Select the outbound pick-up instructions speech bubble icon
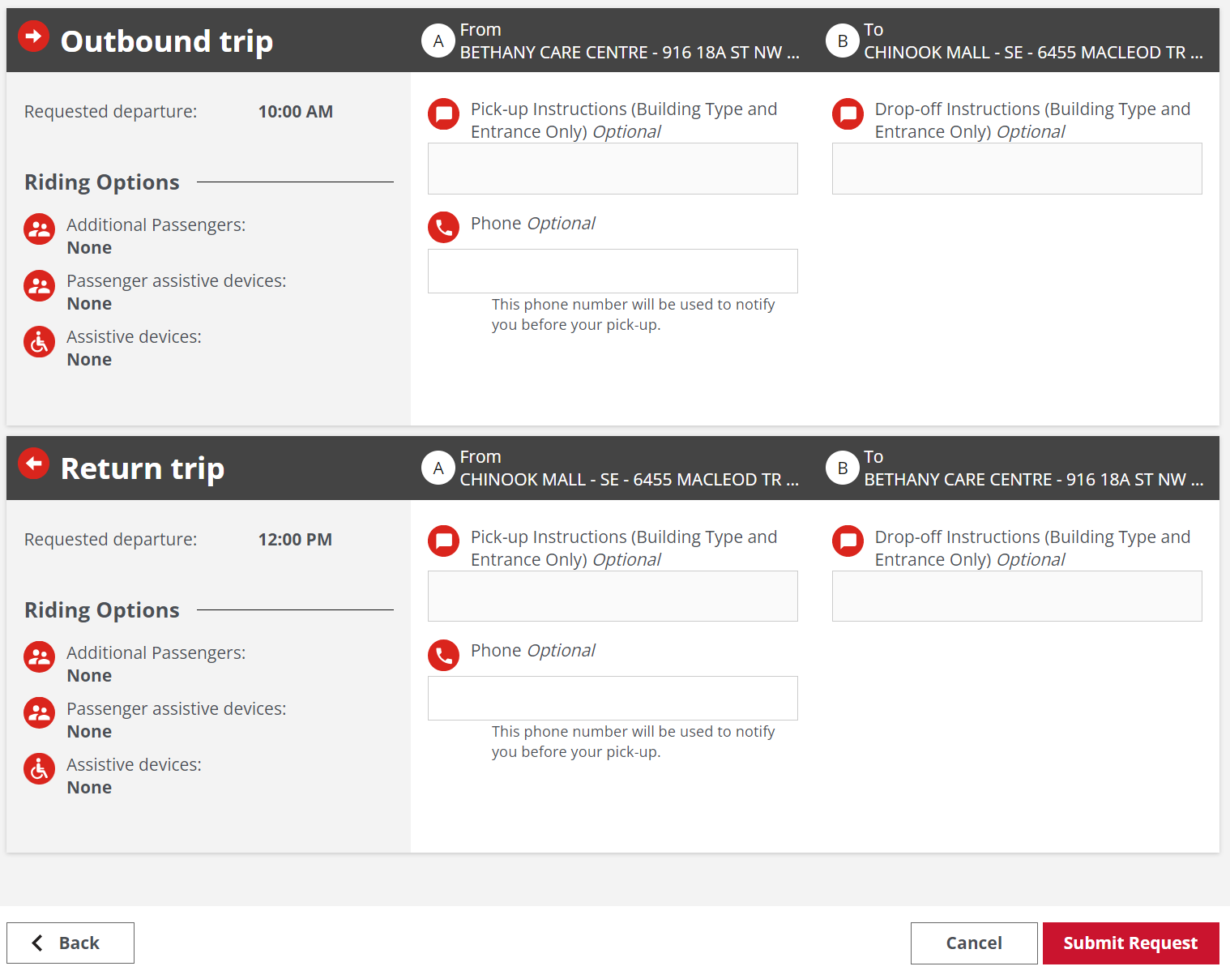This screenshot has width=1230, height=975. (443, 114)
